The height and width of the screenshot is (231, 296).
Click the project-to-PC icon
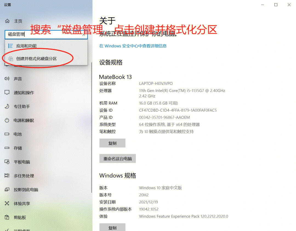click(x=7, y=189)
